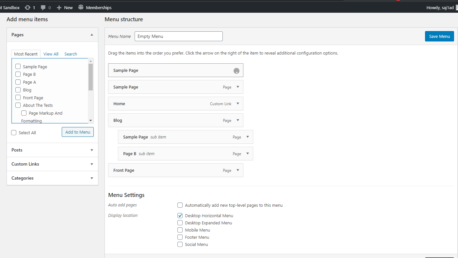Click the Save Menu button
458x258 pixels.
[x=439, y=36]
